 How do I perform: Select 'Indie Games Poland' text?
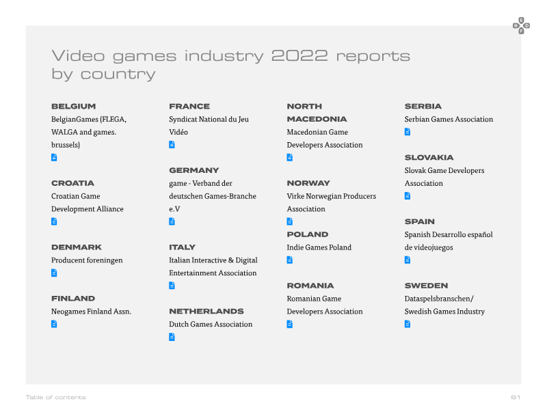[319, 247]
